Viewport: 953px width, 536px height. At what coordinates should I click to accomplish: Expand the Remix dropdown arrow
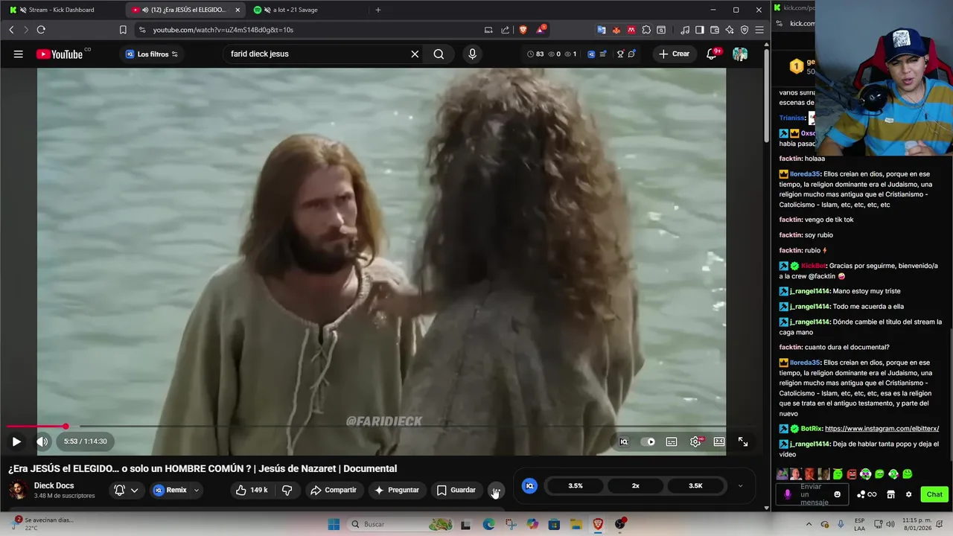197,490
